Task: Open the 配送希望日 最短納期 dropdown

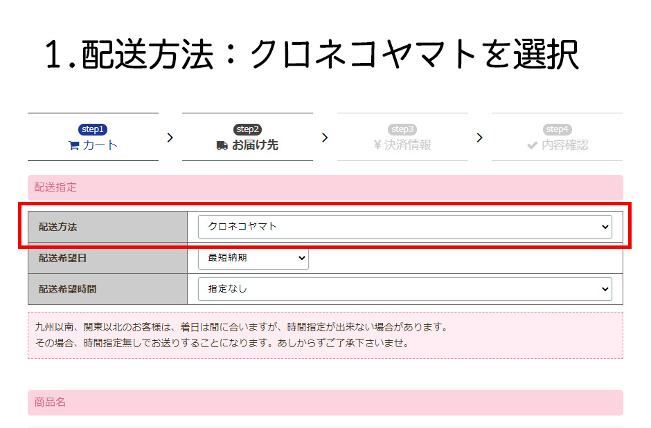Action: coord(253,258)
